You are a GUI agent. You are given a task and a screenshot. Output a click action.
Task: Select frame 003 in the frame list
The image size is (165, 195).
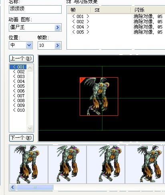pos(18,76)
